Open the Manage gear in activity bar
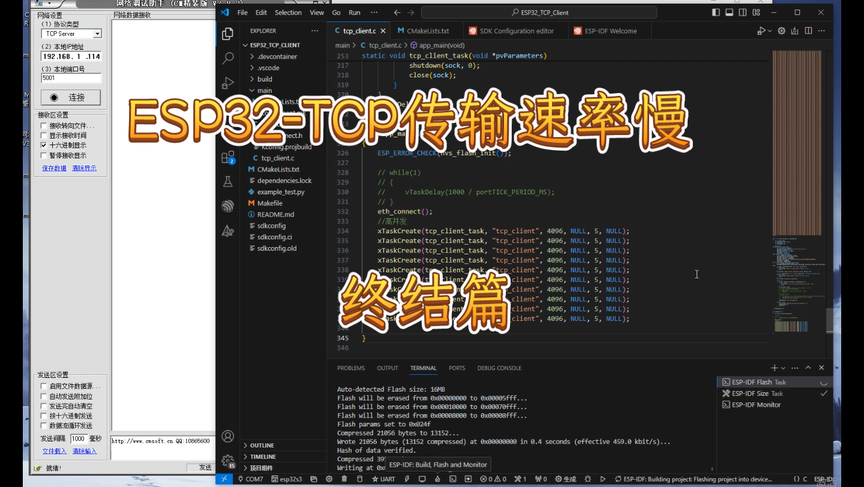Screen dimensions: 864x487 pyautogui.click(x=228, y=461)
